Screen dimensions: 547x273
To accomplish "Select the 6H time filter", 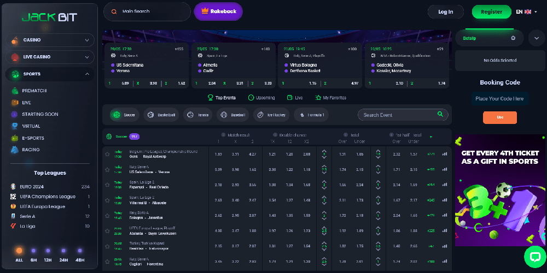I will tap(33, 251).
